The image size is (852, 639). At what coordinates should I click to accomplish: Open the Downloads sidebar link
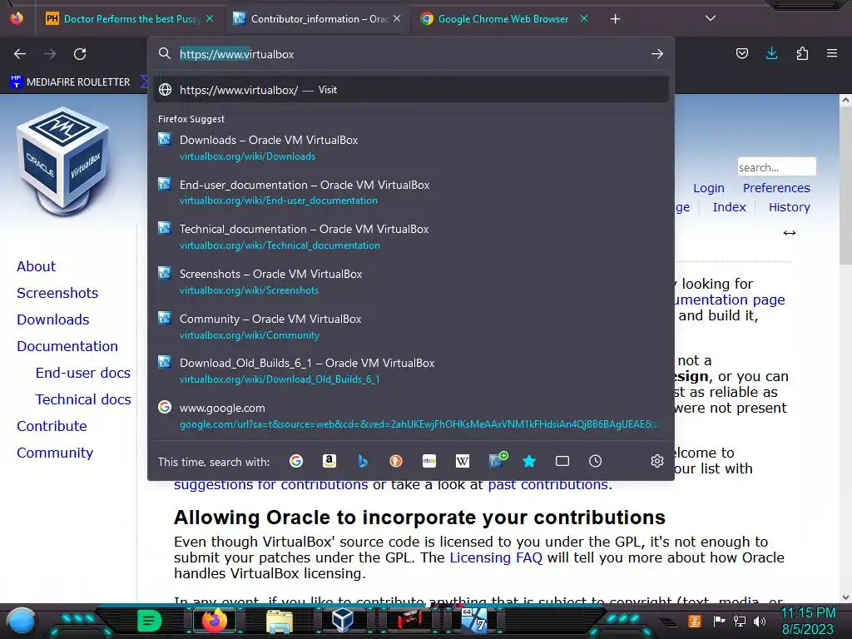click(x=53, y=319)
